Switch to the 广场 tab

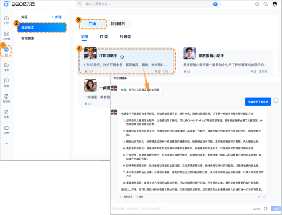pos(92,24)
